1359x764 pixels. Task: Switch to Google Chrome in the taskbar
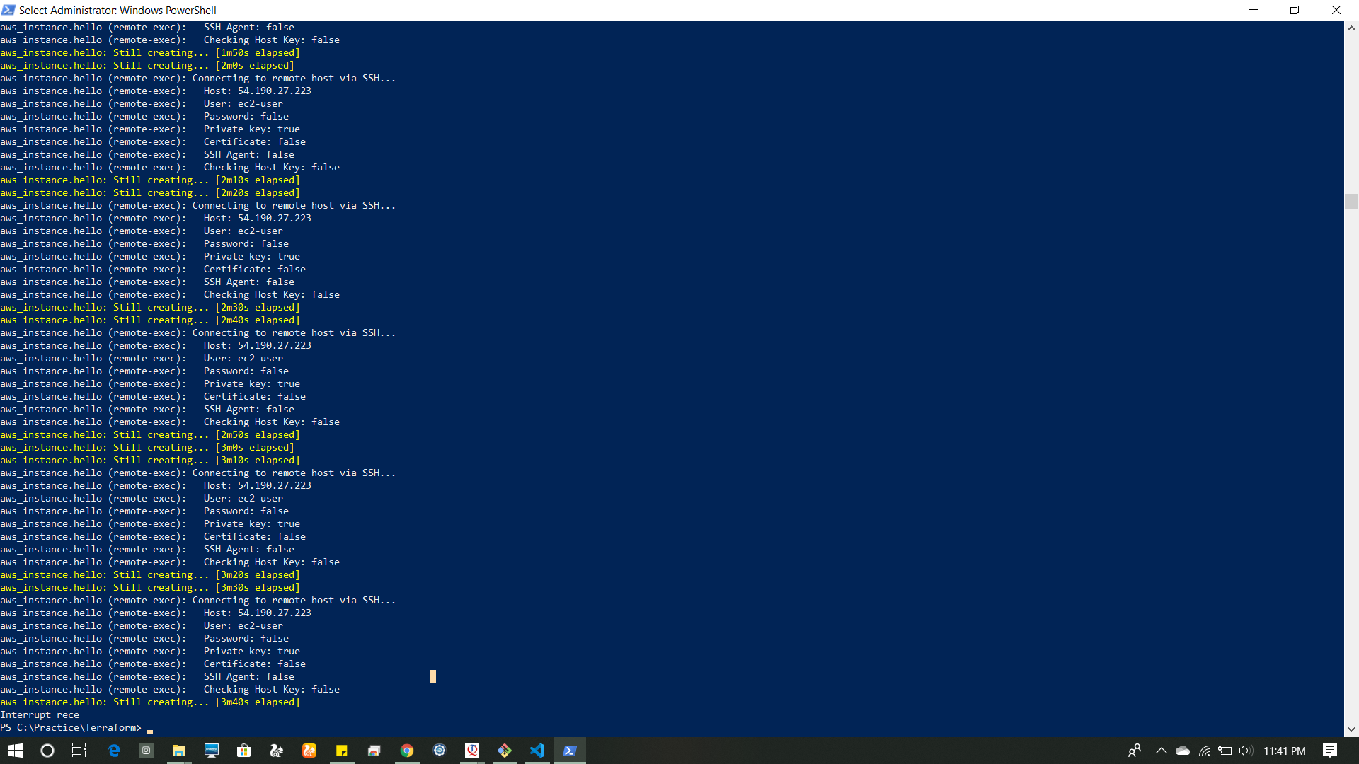[407, 751]
